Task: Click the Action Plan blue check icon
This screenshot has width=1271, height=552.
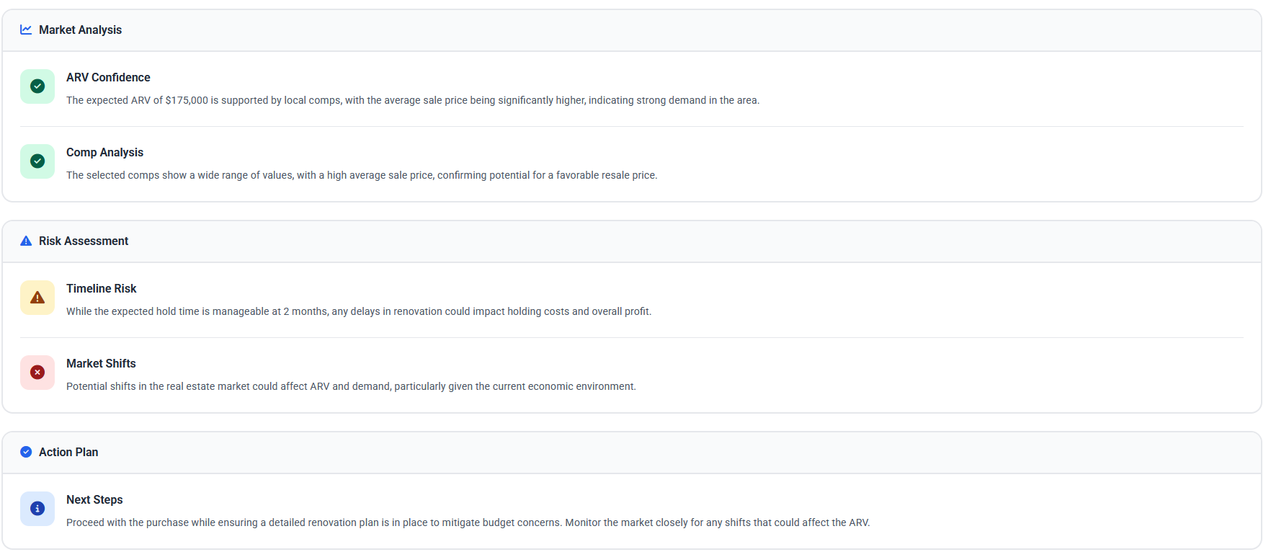Action: click(26, 452)
